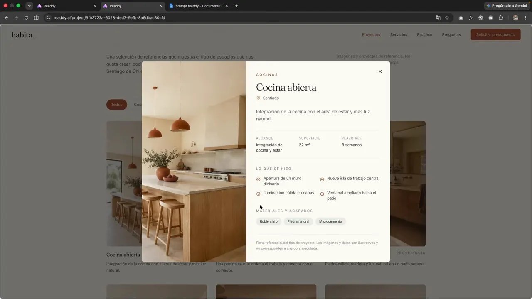Close the Cocina abierta project modal
The width and height of the screenshot is (532, 299).
380,71
